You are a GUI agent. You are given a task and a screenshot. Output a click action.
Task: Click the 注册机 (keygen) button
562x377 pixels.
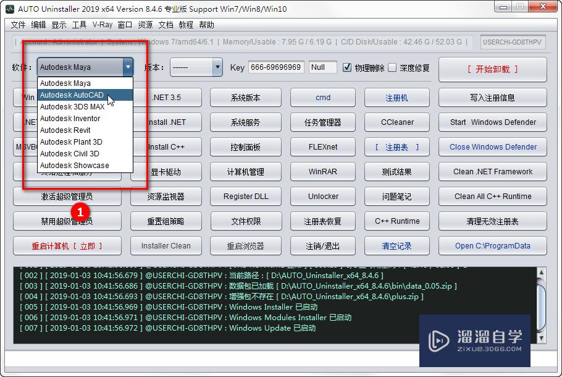tap(396, 97)
